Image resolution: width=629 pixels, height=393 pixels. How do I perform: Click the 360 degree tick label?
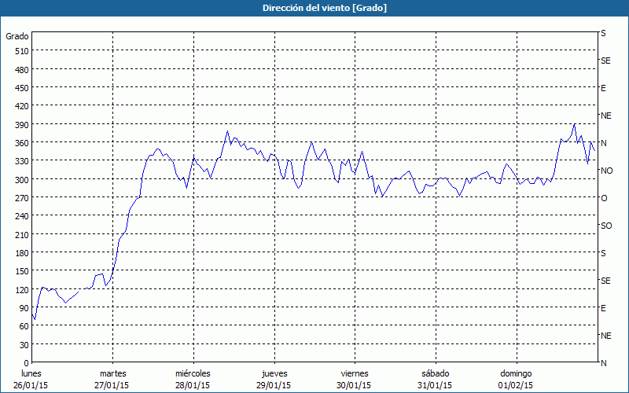pos(20,143)
